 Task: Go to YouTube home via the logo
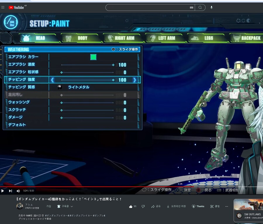(x=16, y=7)
